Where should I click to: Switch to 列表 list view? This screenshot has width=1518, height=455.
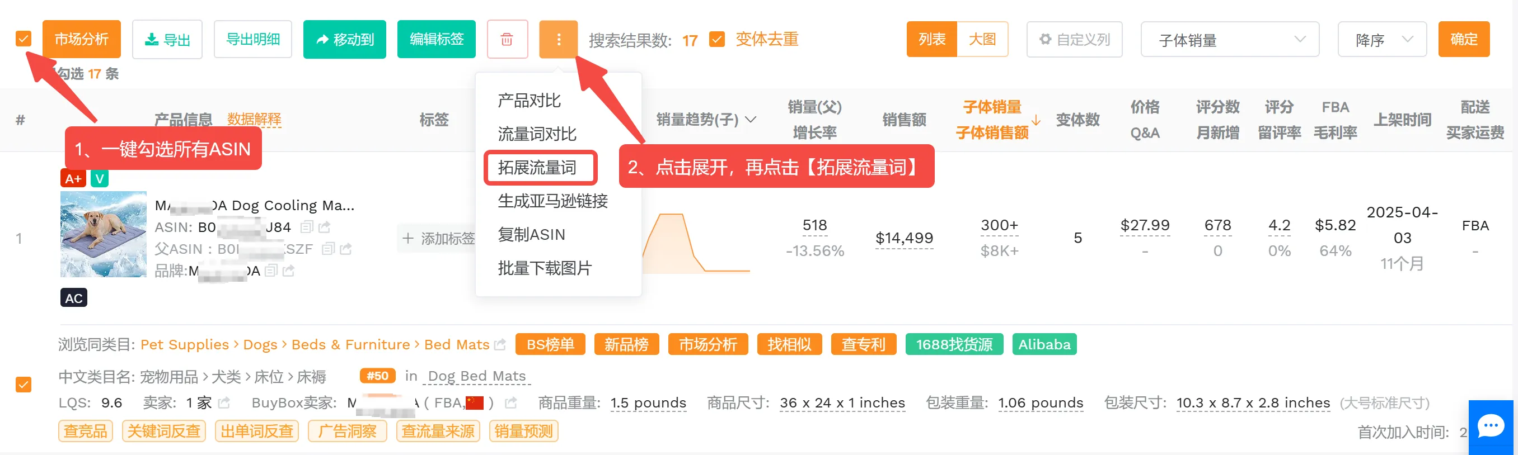pyautogui.click(x=931, y=40)
